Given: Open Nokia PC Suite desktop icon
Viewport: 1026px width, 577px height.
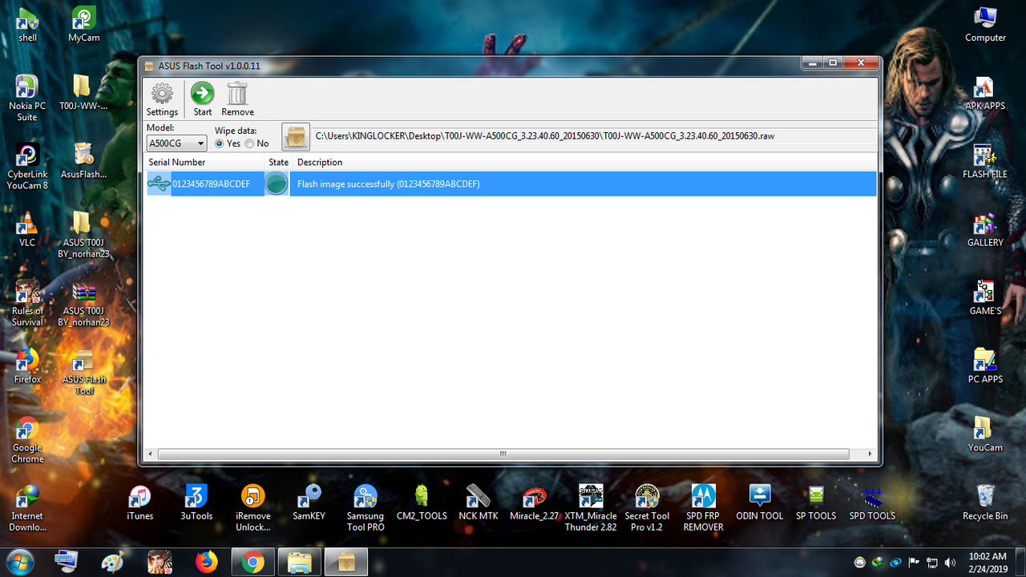Looking at the screenshot, I should pos(27,98).
